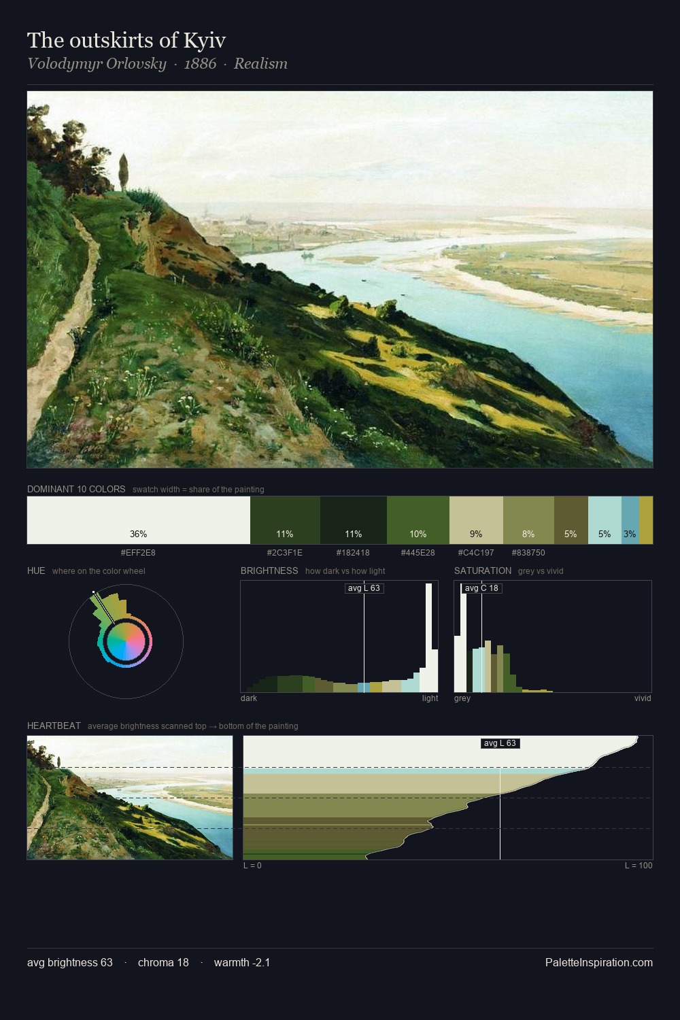Click the artist name Volodymyr Orlovsky

click(x=97, y=64)
